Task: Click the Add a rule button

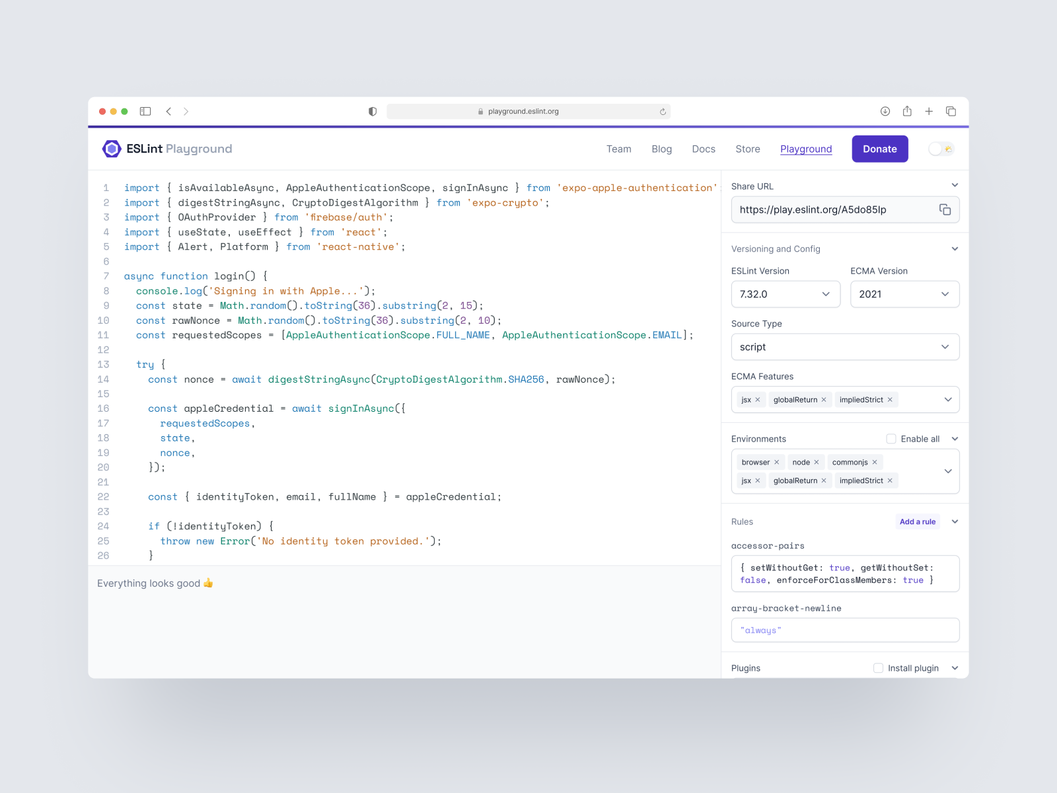Action: coord(917,521)
